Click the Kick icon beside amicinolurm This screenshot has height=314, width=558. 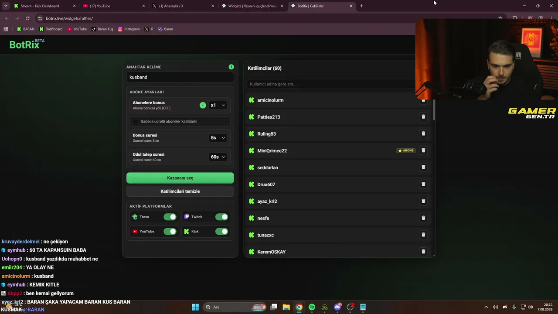[252, 100]
